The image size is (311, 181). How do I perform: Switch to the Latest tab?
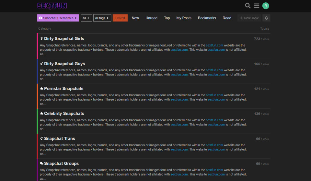(x=120, y=18)
